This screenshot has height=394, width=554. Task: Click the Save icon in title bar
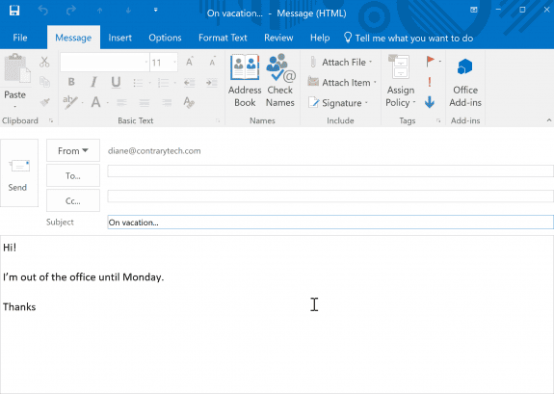coord(14,11)
